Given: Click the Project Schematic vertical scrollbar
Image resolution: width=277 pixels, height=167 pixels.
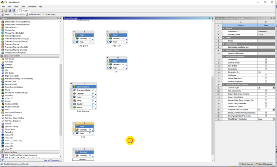Looking at the screenshot, I should tap(212, 116).
